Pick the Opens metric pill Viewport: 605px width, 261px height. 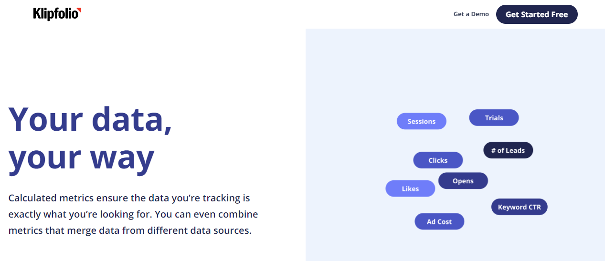pos(463,181)
